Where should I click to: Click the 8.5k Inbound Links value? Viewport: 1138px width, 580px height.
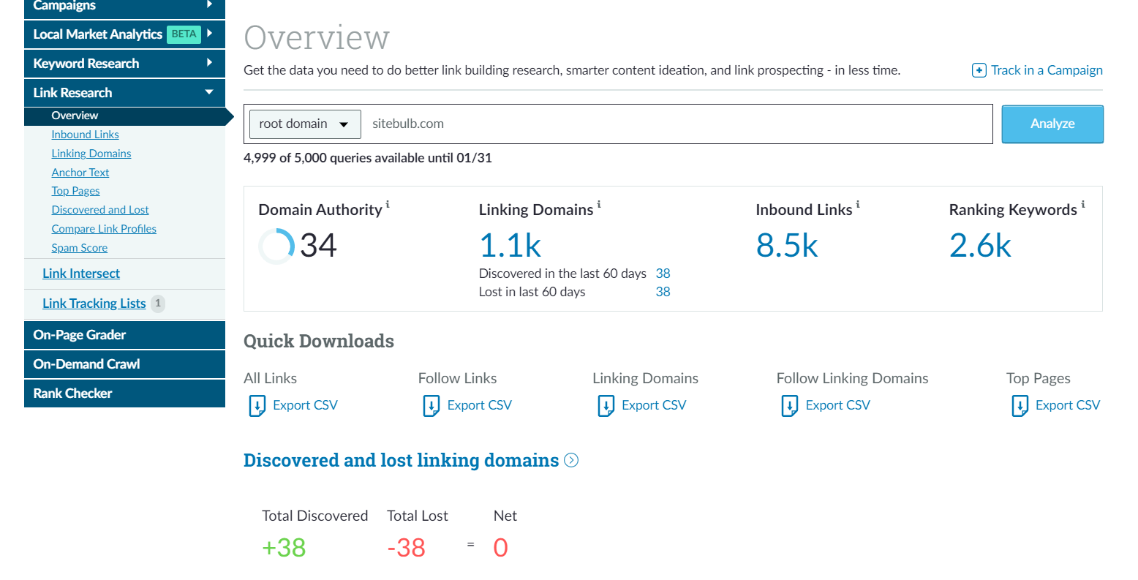coord(787,246)
